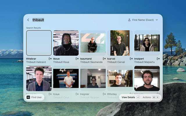Click the search field containing thibault
Viewport: 186px width, 116px height.
(x=38, y=20)
